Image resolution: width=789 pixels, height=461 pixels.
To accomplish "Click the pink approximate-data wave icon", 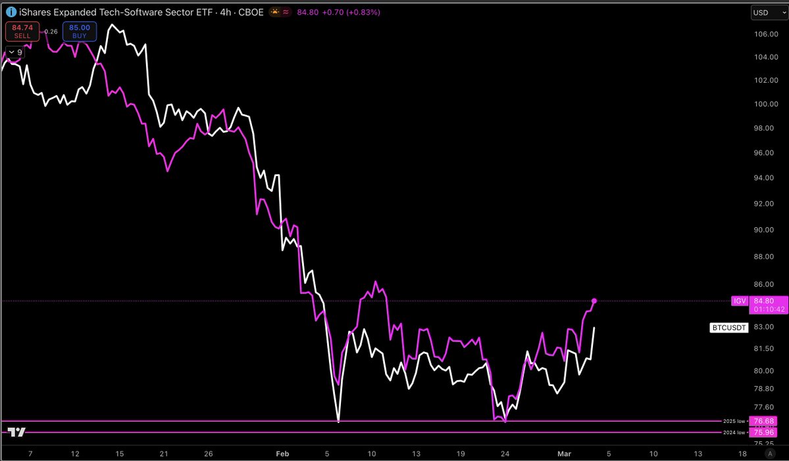I will pos(286,12).
